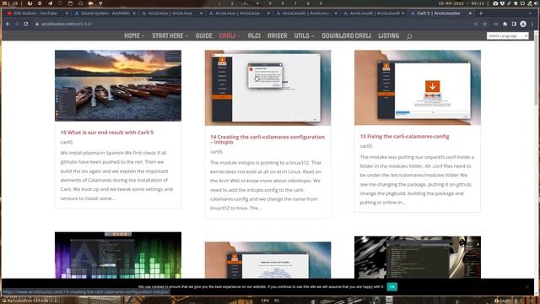The height and width of the screenshot is (304, 540).
Task: Open the ALCI menu item
Action: (254, 35)
